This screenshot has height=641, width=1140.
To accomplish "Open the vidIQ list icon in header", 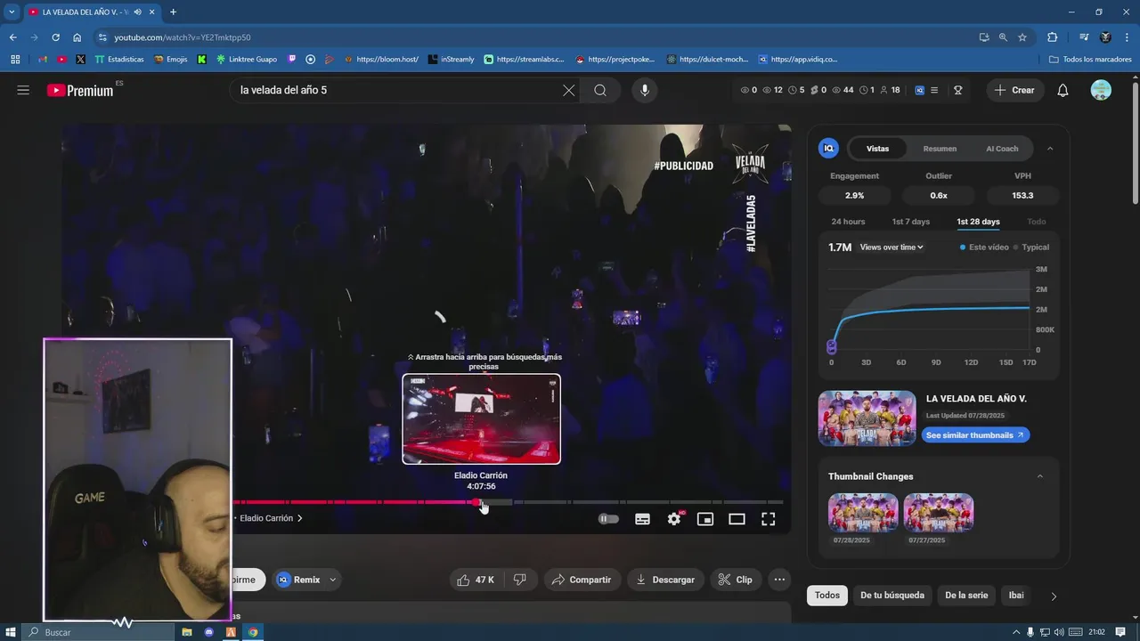I will pyautogui.click(x=933, y=90).
